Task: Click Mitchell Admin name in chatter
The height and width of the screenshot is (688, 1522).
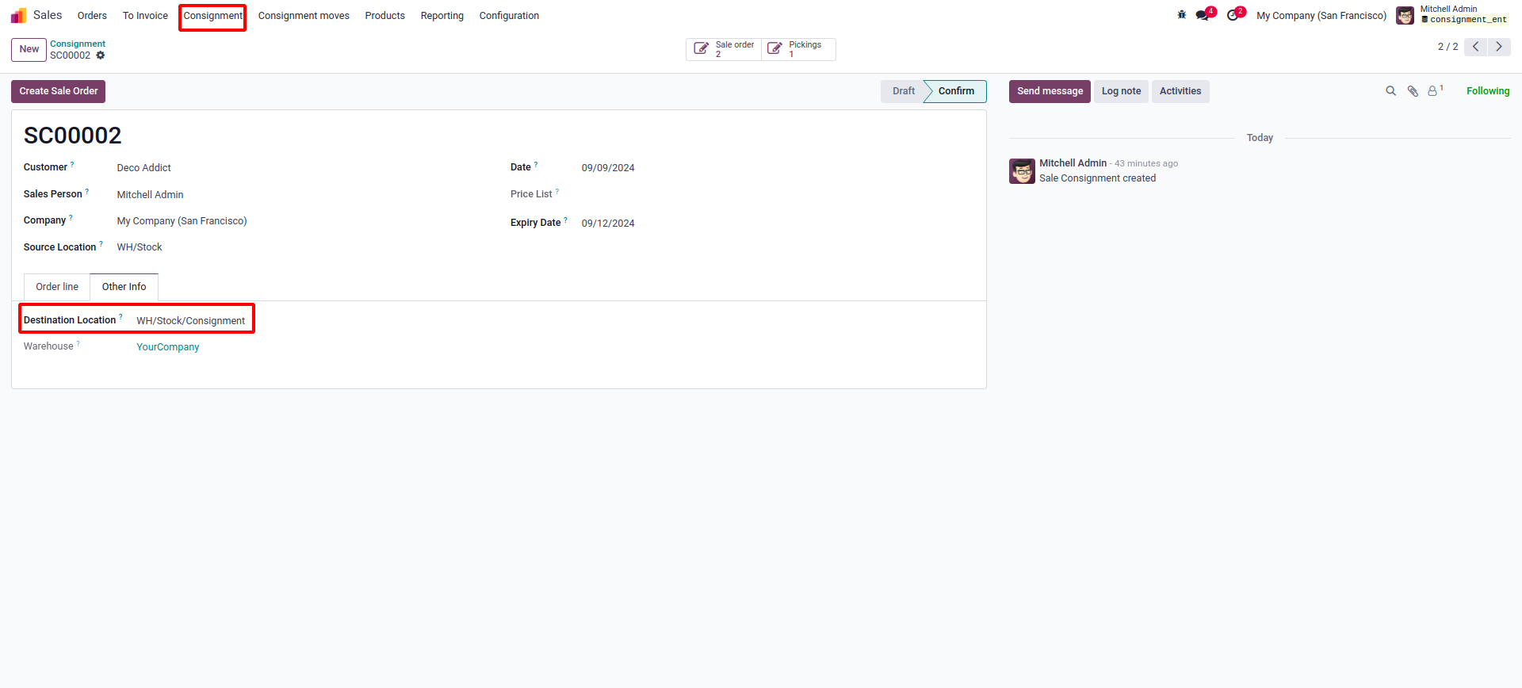Action: coord(1073,163)
